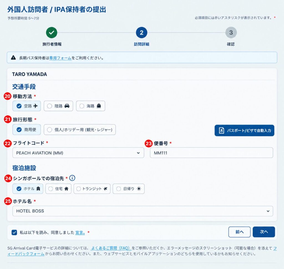Open the ホテル名 HOTEL BOSS dropdown
The height and width of the screenshot is (269, 284).
[143, 211]
